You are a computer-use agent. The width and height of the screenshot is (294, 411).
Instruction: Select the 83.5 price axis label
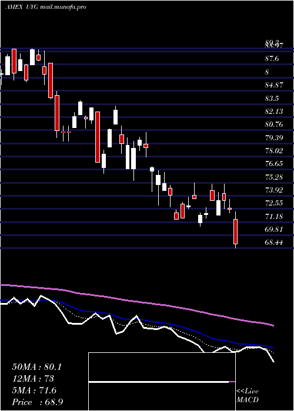click(272, 99)
